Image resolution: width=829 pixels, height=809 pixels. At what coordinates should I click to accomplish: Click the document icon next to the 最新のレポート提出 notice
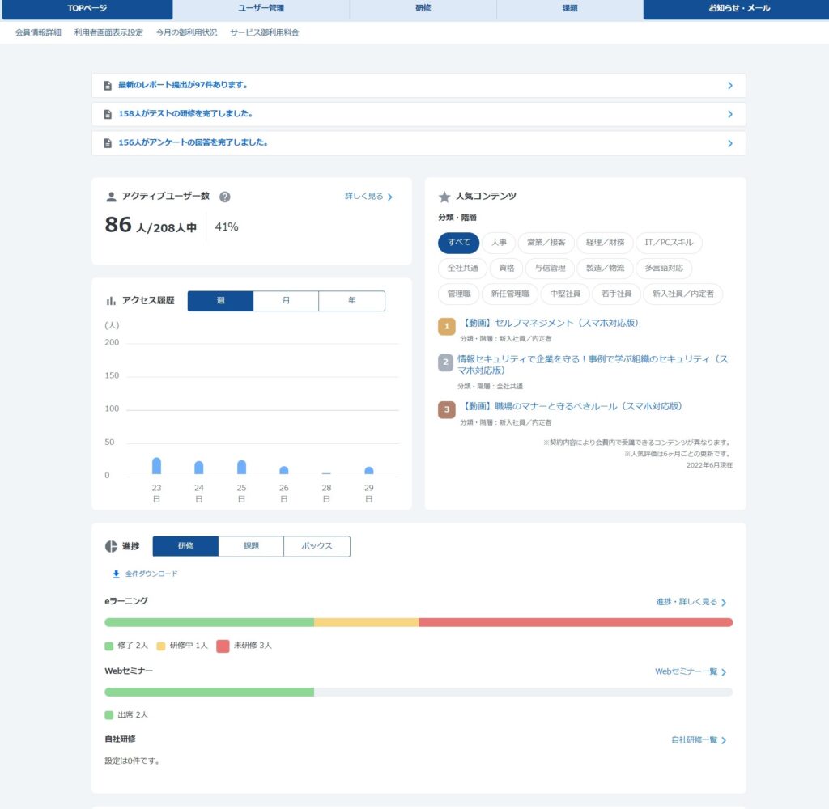point(108,86)
